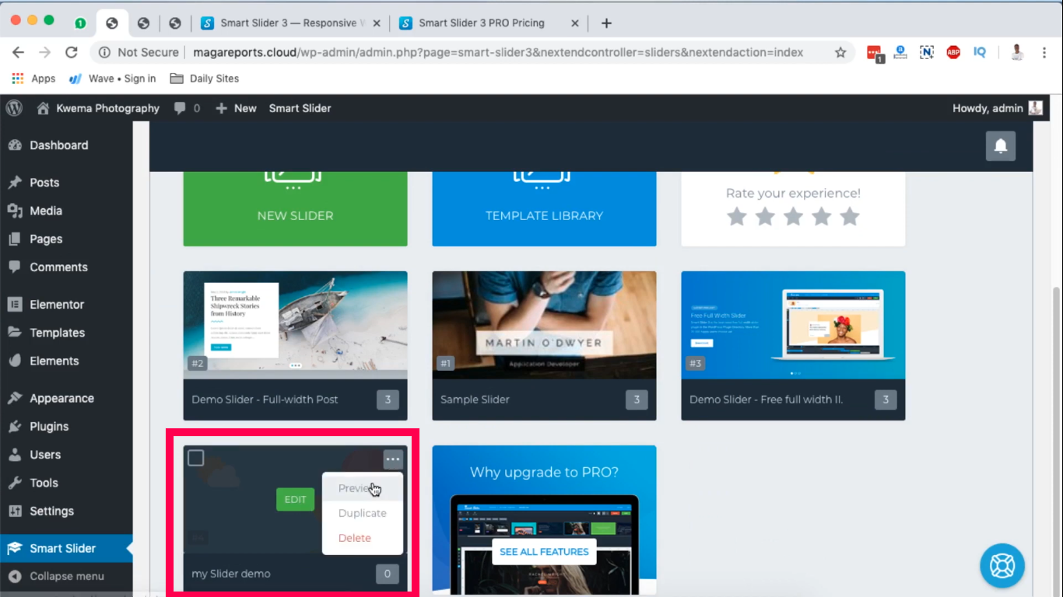The image size is (1063, 597).
Task: Open Demo Slider - Full-width Post thumbnail
Action: click(x=295, y=325)
